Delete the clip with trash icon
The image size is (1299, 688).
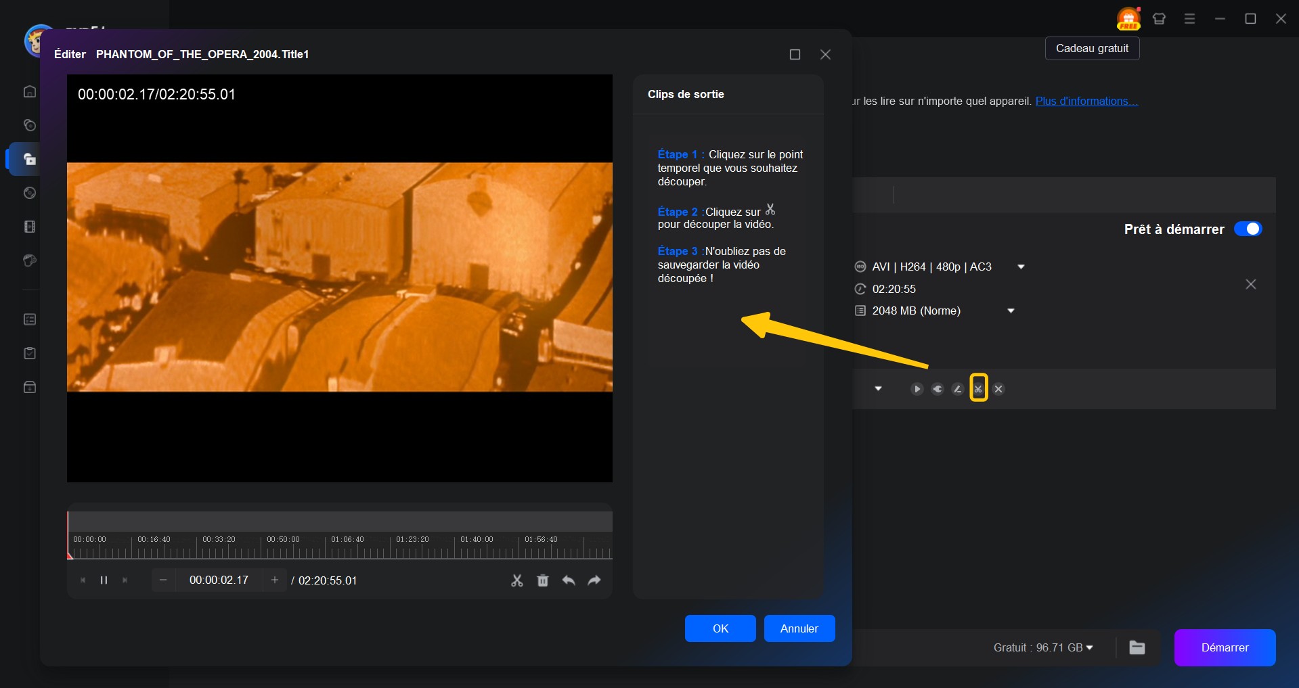pos(543,580)
